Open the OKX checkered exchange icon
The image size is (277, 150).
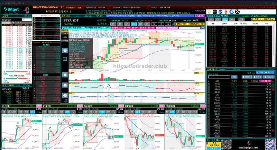[x=237, y=12]
